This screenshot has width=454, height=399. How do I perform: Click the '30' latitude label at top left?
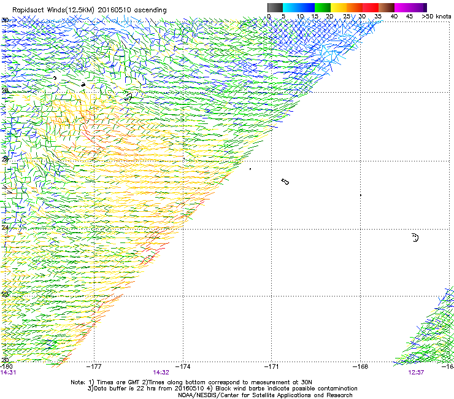5,20
